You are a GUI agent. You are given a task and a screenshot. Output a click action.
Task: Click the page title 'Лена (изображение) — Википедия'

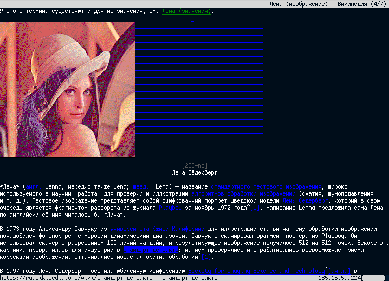point(318,4)
